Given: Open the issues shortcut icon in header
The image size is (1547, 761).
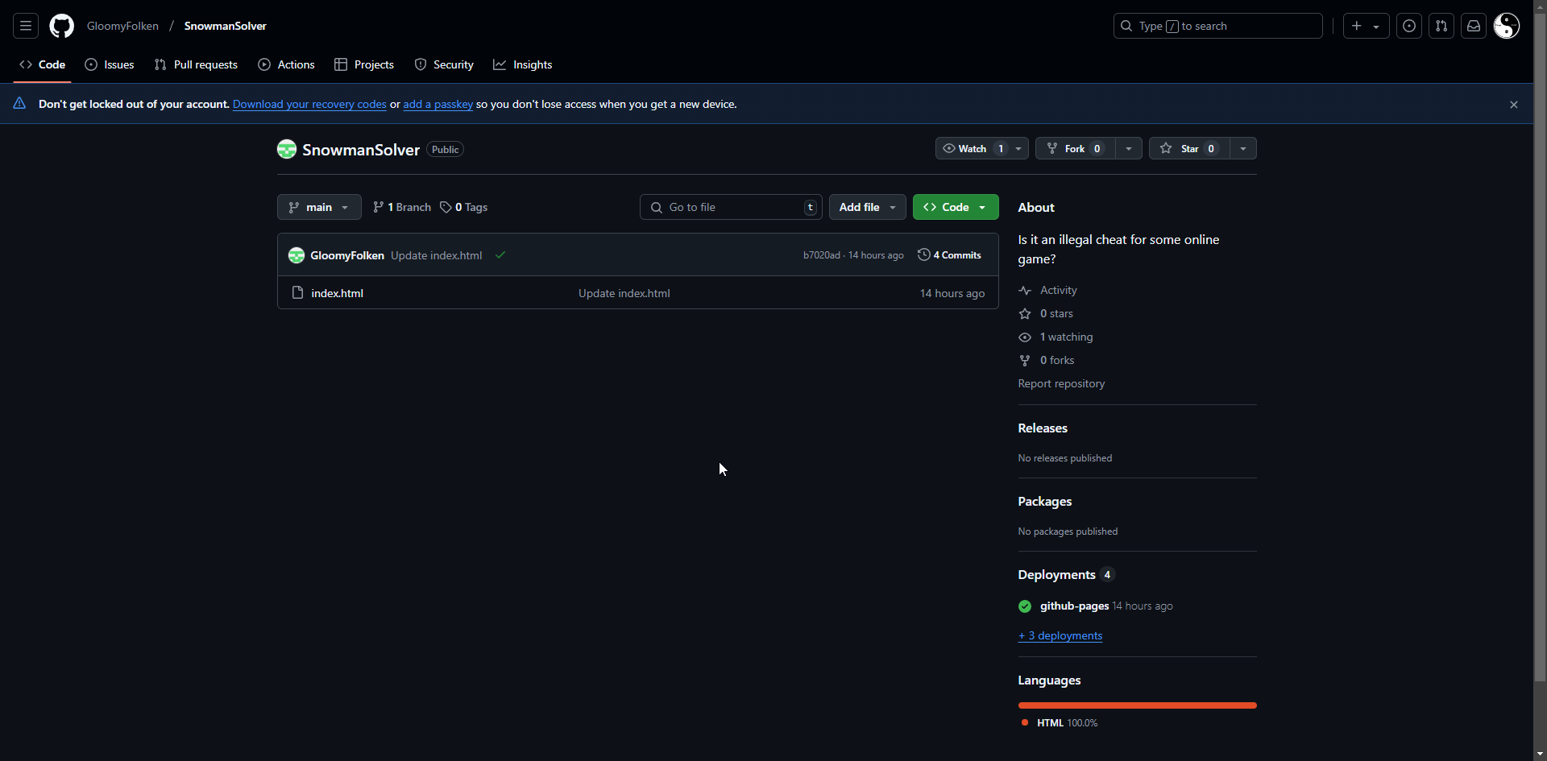Looking at the screenshot, I should [1409, 26].
